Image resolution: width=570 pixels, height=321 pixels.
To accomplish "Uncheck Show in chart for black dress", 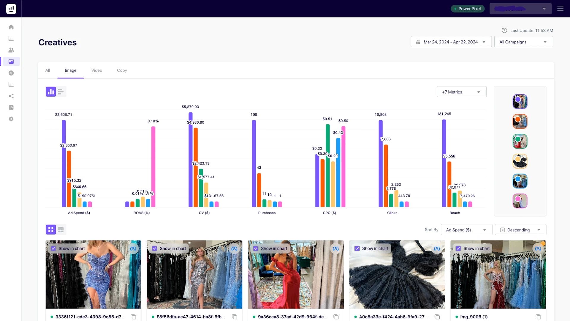I will 357,248.
